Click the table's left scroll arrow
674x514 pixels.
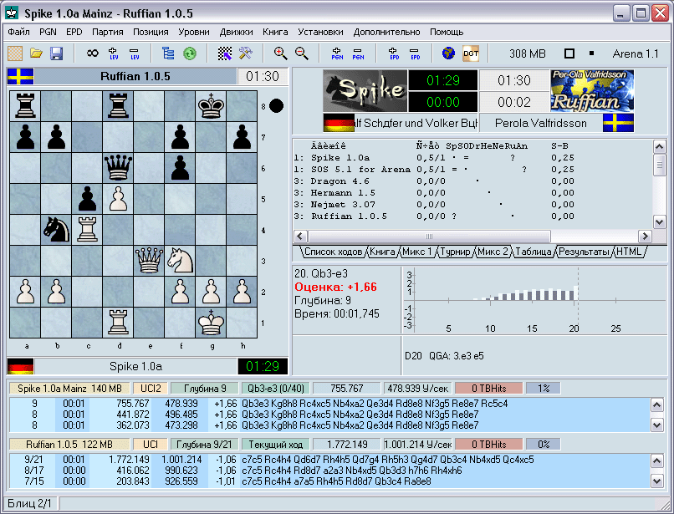point(300,237)
